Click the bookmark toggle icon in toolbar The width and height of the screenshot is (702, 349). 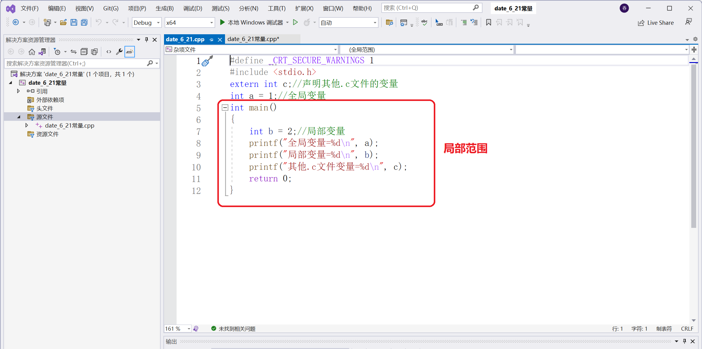[488, 22]
